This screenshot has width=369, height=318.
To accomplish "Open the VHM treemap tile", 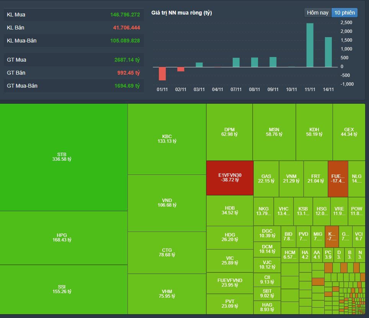I will [167, 294].
